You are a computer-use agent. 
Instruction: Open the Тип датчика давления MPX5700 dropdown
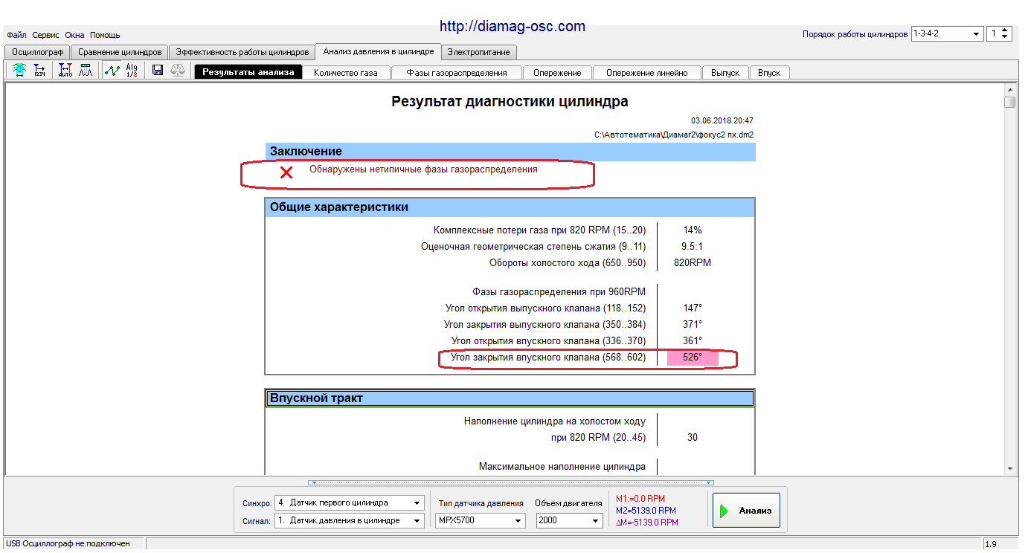pyautogui.click(x=518, y=520)
